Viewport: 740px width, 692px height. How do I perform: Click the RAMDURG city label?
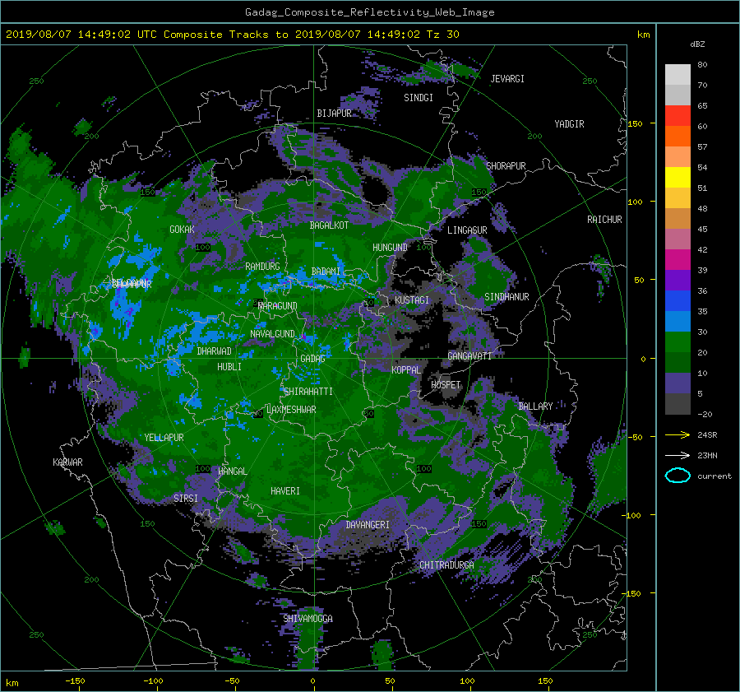coord(262,267)
